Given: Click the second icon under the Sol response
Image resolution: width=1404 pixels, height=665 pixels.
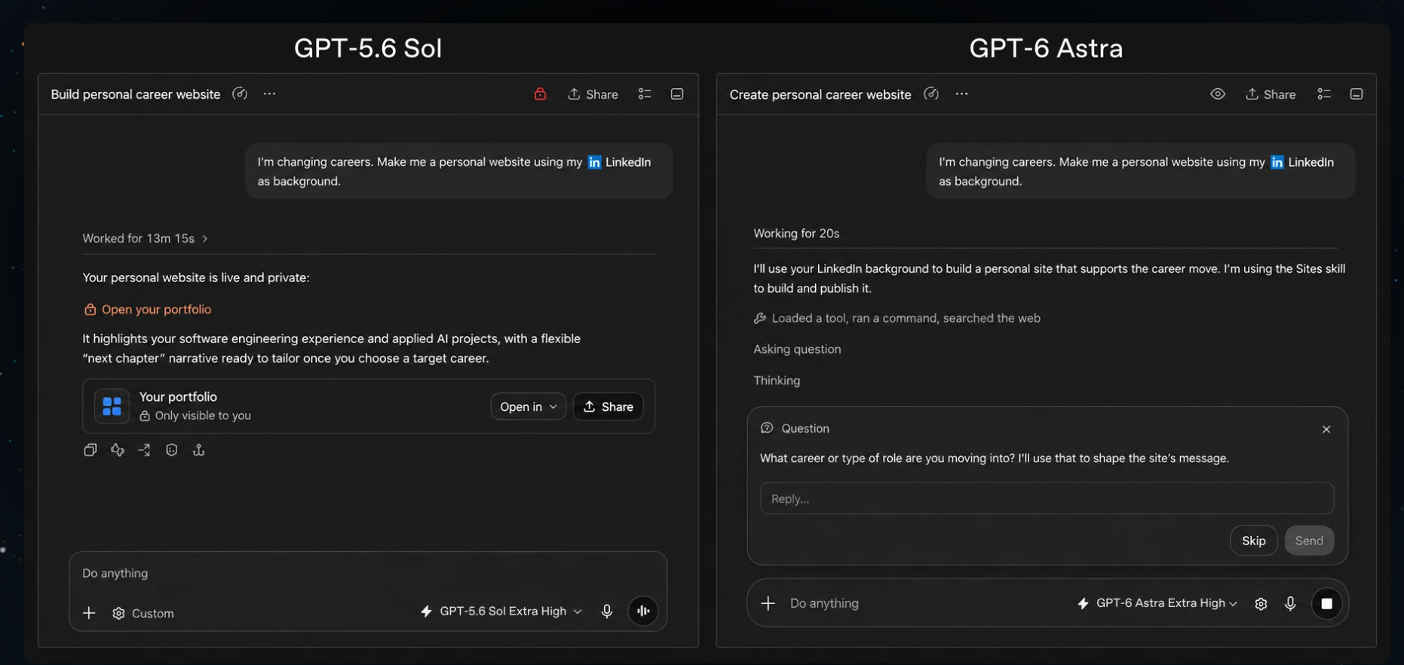Looking at the screenshot, I should (118, 450).
